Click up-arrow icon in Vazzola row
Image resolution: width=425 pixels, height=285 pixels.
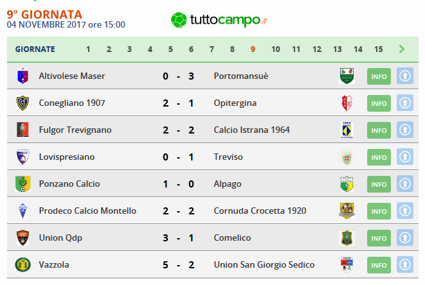[x=405, y=264]
